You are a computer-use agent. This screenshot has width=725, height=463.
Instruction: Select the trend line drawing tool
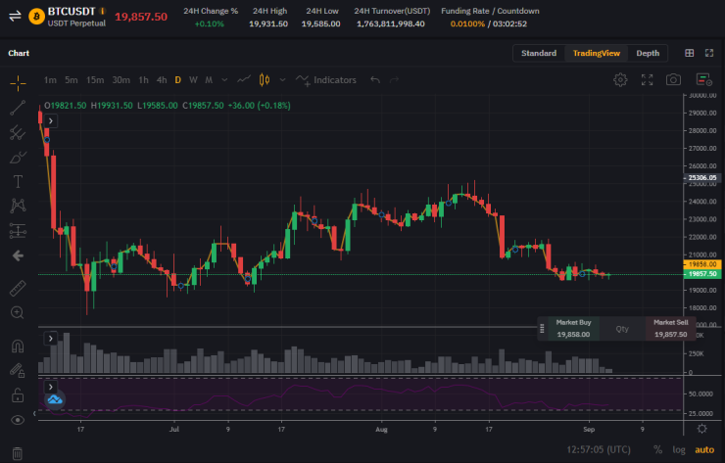point(18,108)
